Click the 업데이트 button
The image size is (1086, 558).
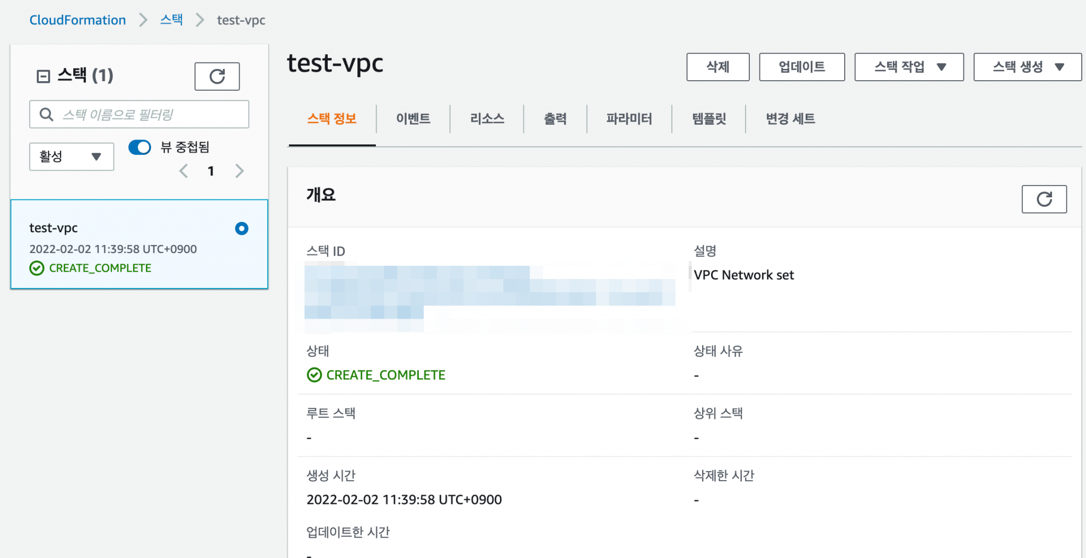point(802,67)
